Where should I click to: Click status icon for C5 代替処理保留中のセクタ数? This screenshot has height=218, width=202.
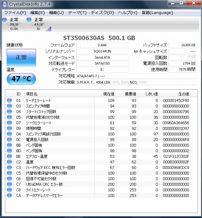coord(9,173)
